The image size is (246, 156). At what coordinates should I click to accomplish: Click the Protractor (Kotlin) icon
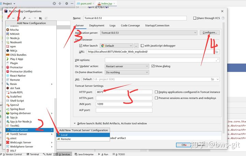[8, 71]
